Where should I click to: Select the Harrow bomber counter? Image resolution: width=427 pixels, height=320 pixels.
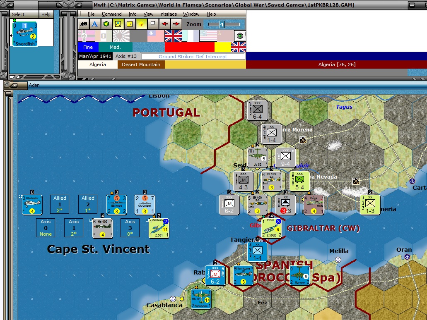click(x=299, y=275)
